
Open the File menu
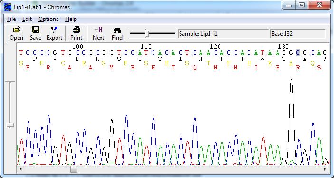(11, 19)
